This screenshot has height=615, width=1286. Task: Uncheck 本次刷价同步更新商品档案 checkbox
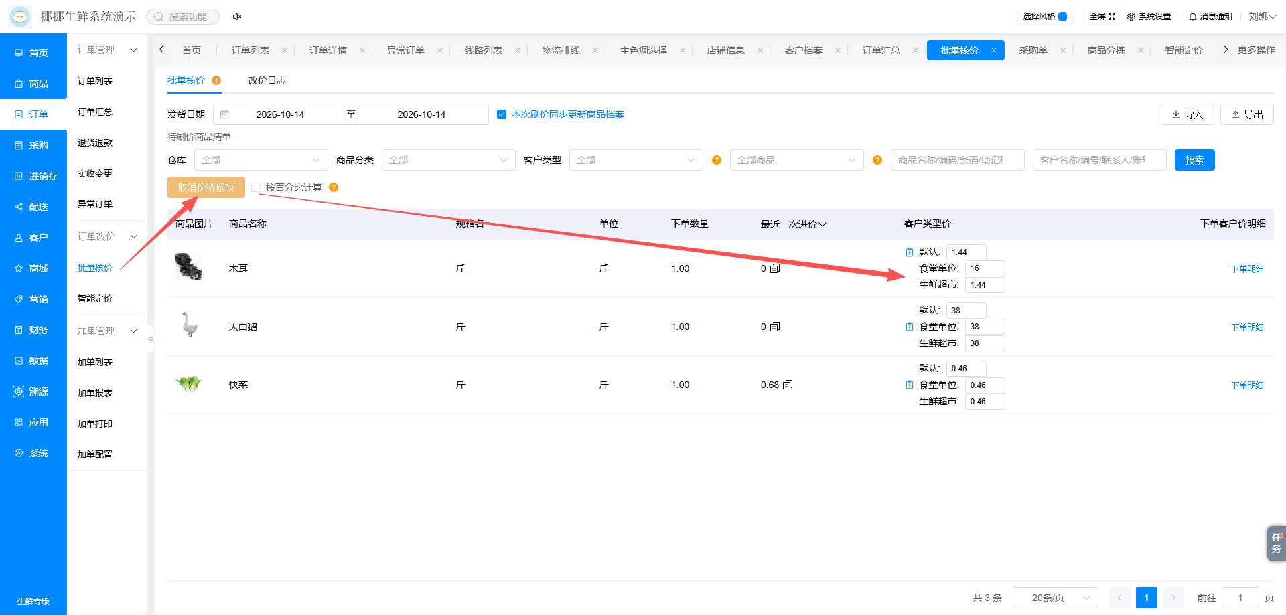pyautogui.click(x=502, y=114)
